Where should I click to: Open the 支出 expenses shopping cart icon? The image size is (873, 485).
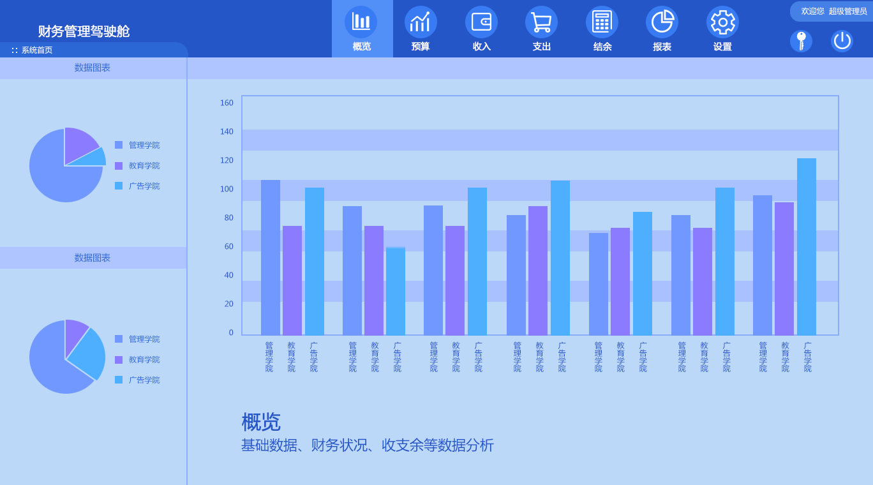[x=541, y=22]
